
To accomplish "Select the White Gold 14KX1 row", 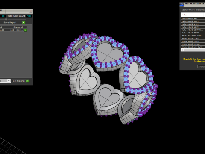I will tap(192, 44).
